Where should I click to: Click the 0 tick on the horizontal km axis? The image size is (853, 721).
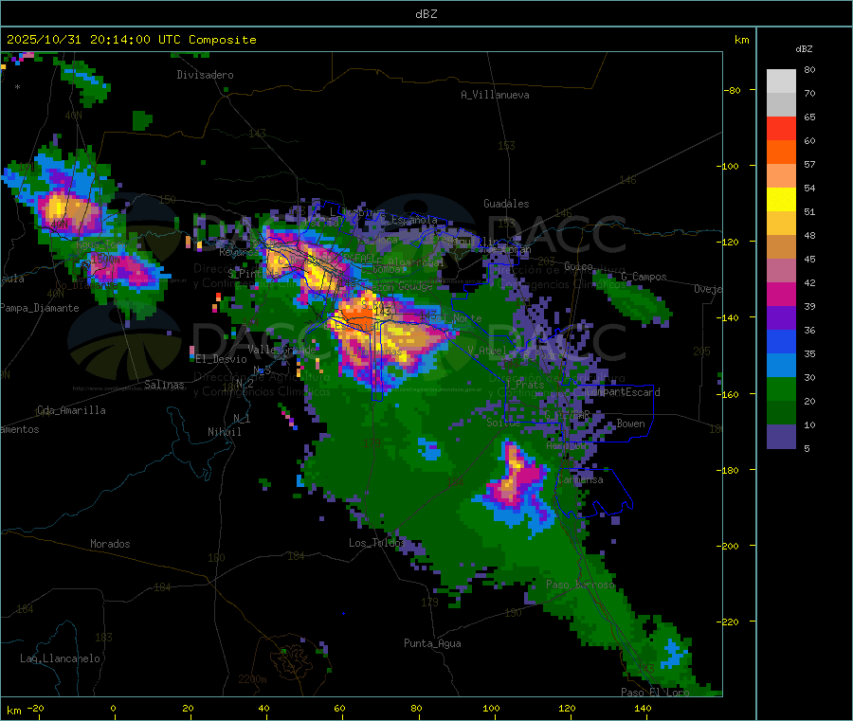click(x=113, y=708)
